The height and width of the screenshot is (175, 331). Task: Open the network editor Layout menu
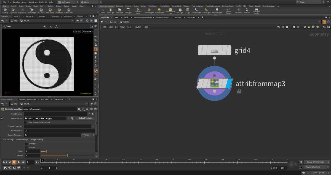pyautogui.click(x=138, y=27)
